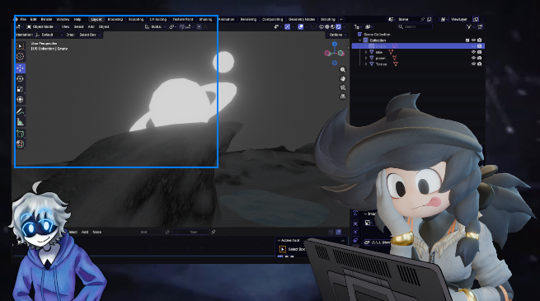Hide the Terrain object using its eye icon

click(x=473, y=63)
